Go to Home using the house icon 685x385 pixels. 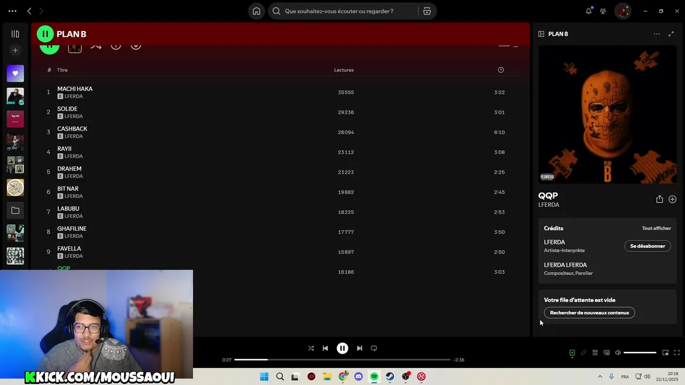[256, 11]
